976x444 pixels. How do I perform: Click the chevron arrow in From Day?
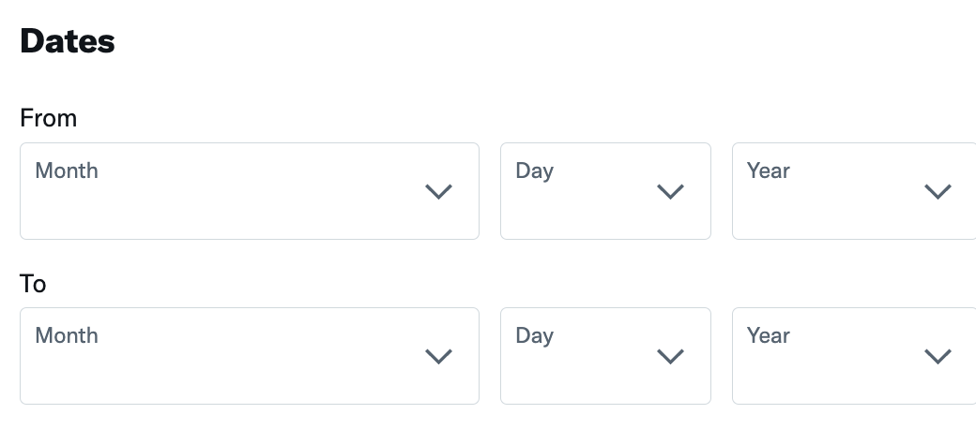[670, 192]
